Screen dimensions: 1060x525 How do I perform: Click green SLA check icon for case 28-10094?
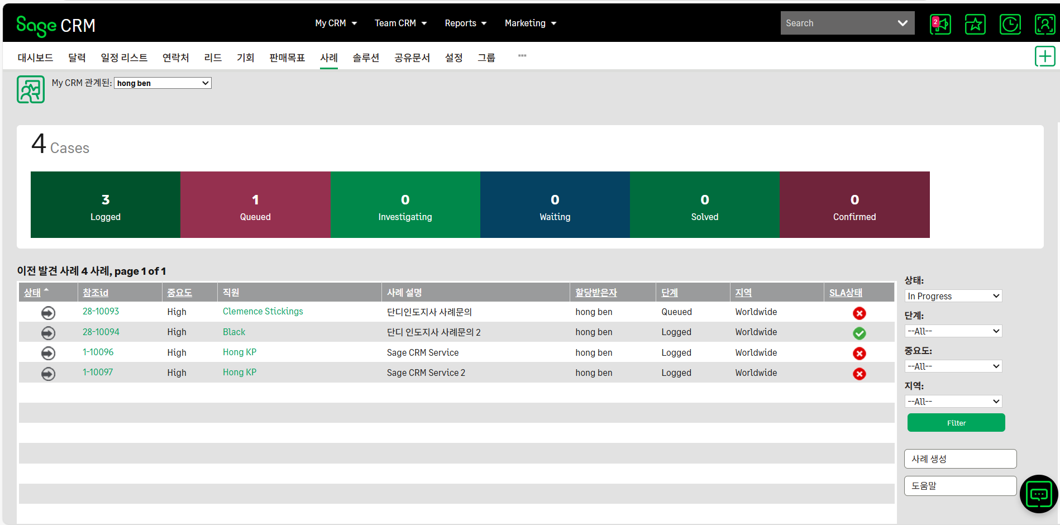coord(859,333)
